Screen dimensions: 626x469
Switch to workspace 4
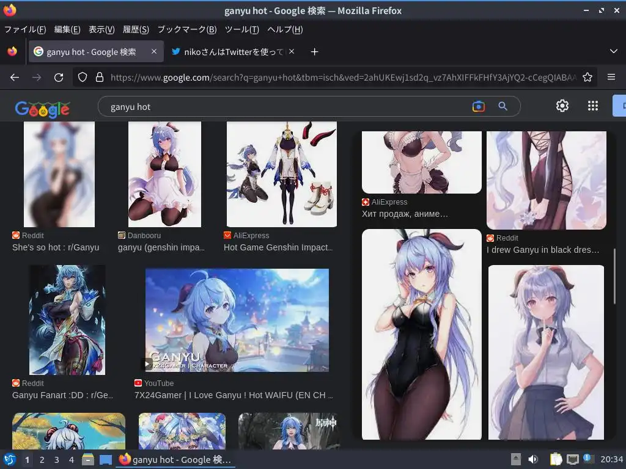[x=72, y=460]
